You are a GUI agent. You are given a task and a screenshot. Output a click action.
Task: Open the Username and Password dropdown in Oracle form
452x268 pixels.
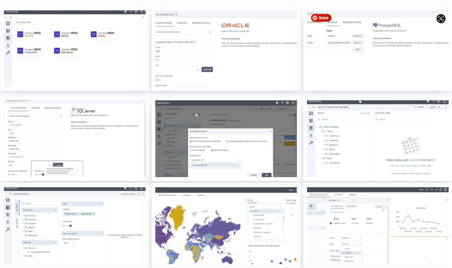184,32
